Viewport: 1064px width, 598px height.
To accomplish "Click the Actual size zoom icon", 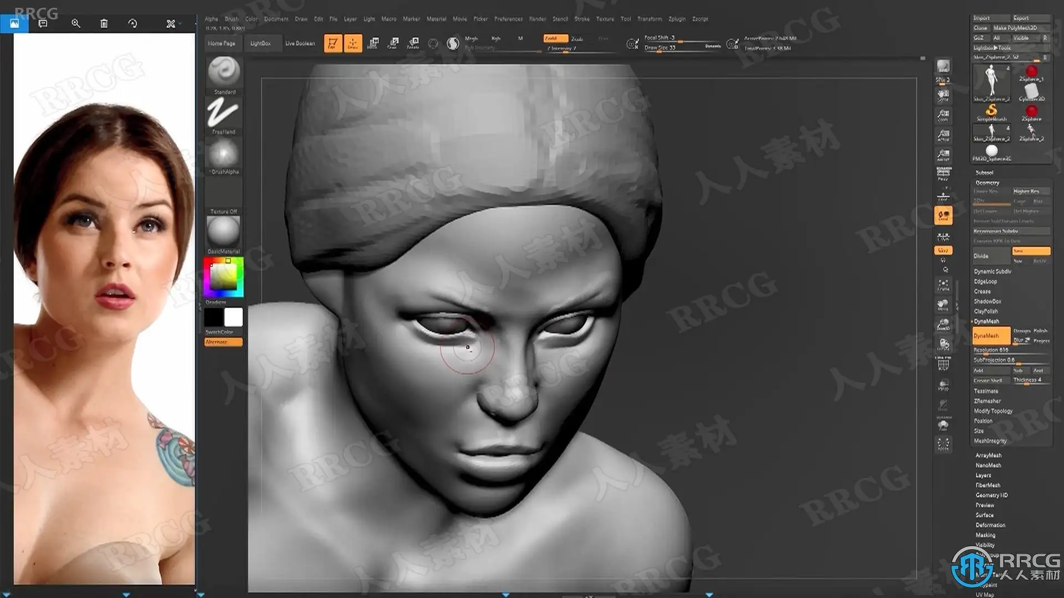I will 943,136.
